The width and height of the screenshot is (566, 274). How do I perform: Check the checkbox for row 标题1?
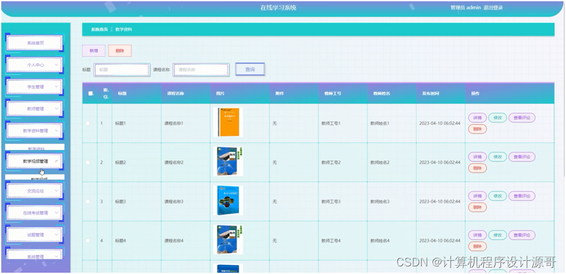(x=87, y=123)
